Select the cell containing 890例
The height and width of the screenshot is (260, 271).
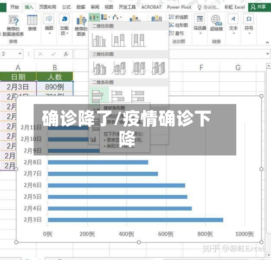point(55,87)
